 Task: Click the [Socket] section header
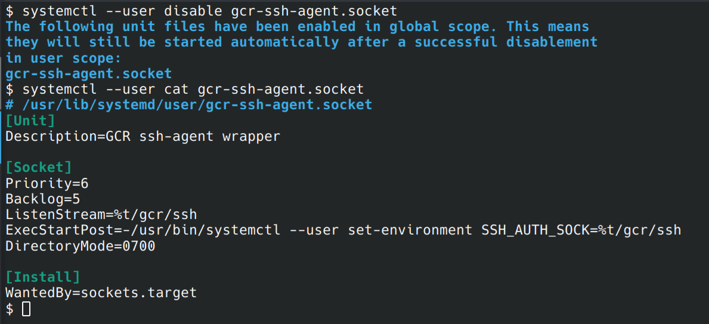[x=38, y=168]
